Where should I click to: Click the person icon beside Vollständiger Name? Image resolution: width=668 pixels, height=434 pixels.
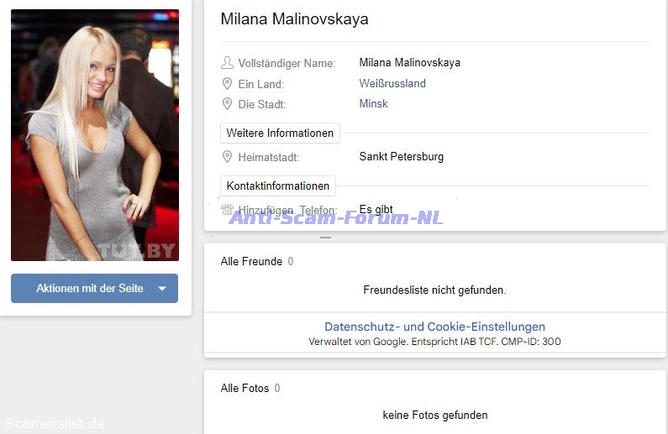(227, 63)
